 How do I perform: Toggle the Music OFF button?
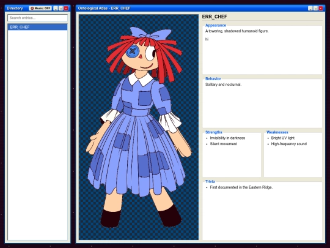pos(40,8)
